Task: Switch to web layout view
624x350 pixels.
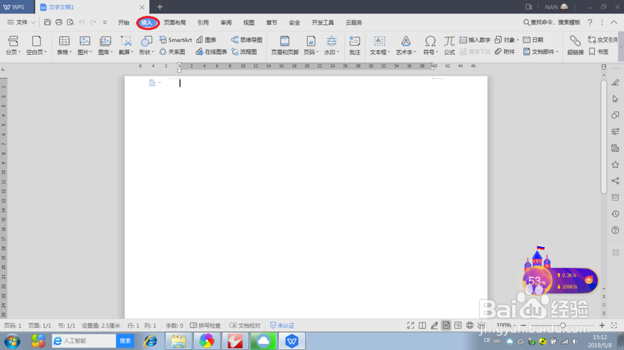Action: [470, 325]
